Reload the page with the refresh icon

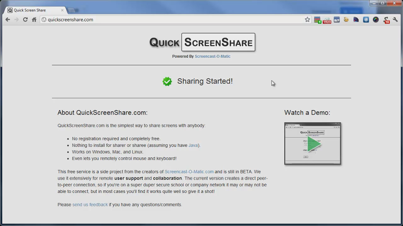point(25,19)
